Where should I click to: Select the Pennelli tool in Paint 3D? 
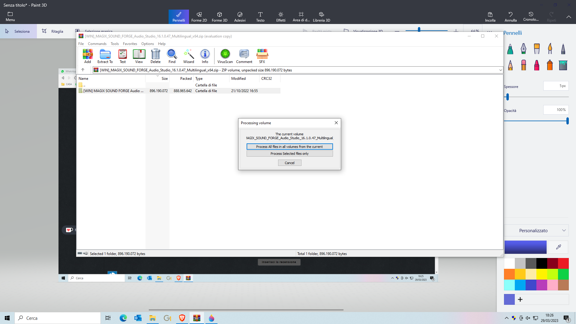click(179, 17)
